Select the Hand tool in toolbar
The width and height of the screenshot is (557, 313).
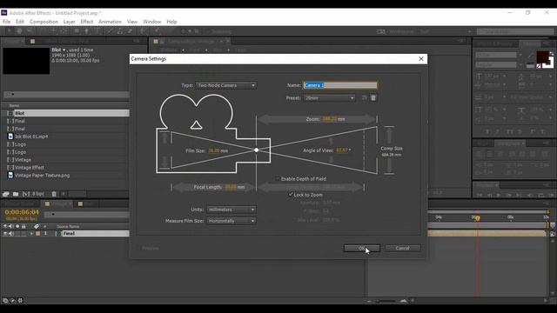[19, 31]
